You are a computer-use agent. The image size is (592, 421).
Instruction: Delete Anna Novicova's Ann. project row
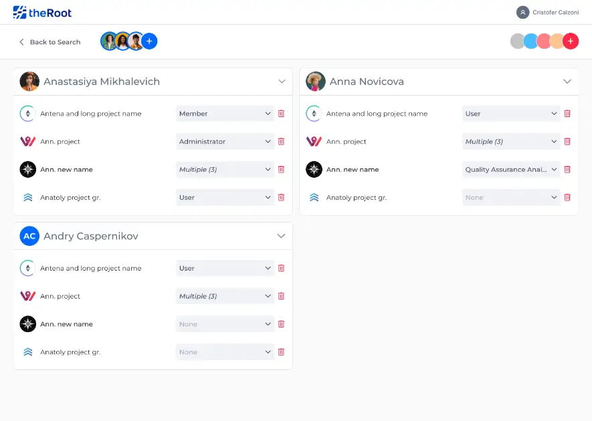point(567,142)
